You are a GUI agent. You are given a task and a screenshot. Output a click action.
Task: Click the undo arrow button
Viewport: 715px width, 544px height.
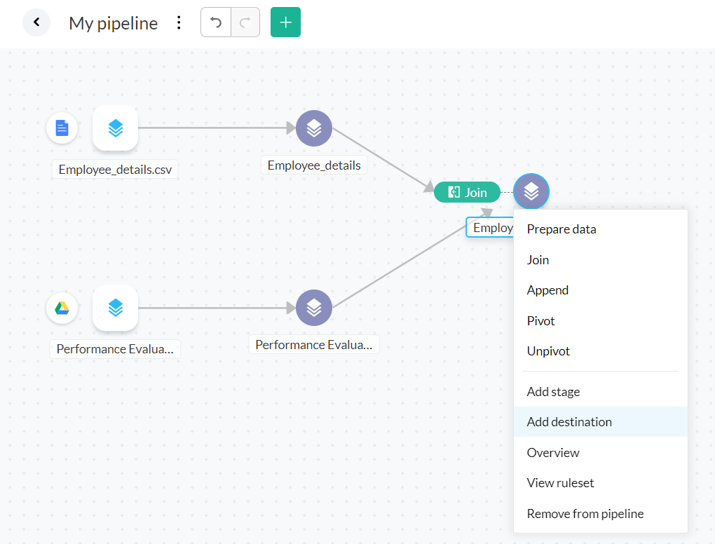tap(216, 22)
